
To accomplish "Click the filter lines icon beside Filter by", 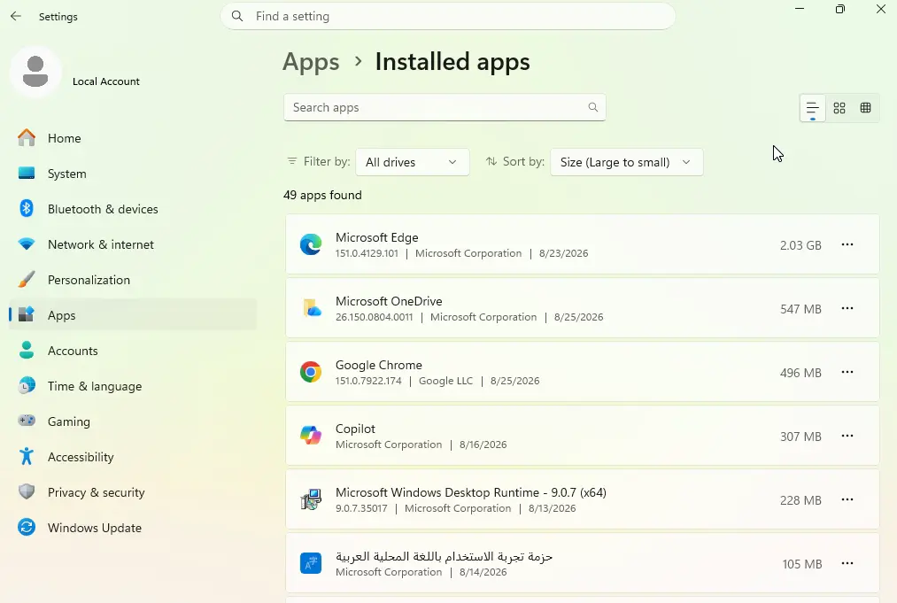I will (291, 161).
